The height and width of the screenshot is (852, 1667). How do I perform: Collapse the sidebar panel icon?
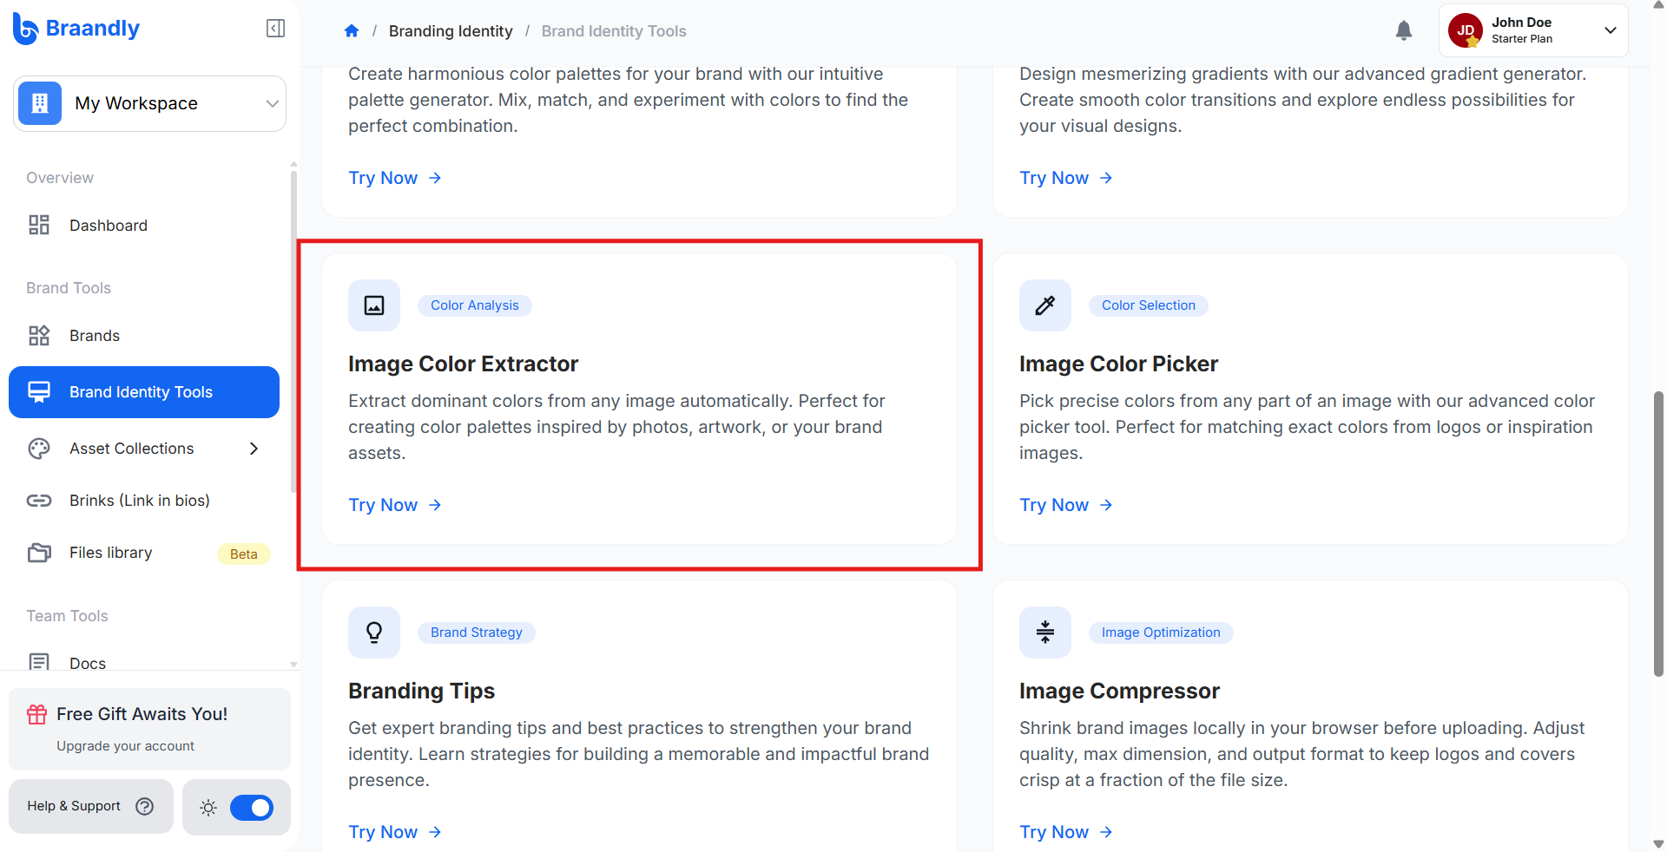pos(275,29)
